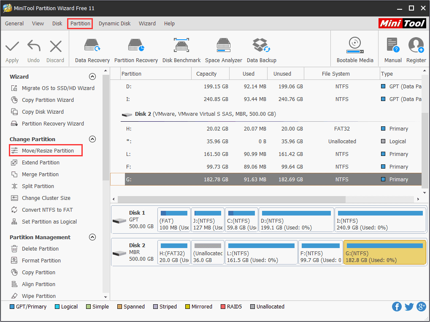Choose Copy Partition under Partition Management
The height and width of the screenshot is (322, 430).
33,272
